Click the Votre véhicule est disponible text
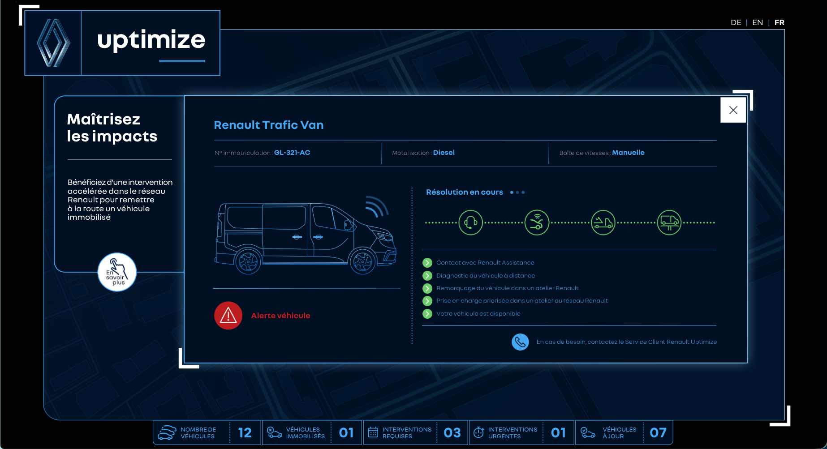827x449 pixels. click(x=478, y=313)
